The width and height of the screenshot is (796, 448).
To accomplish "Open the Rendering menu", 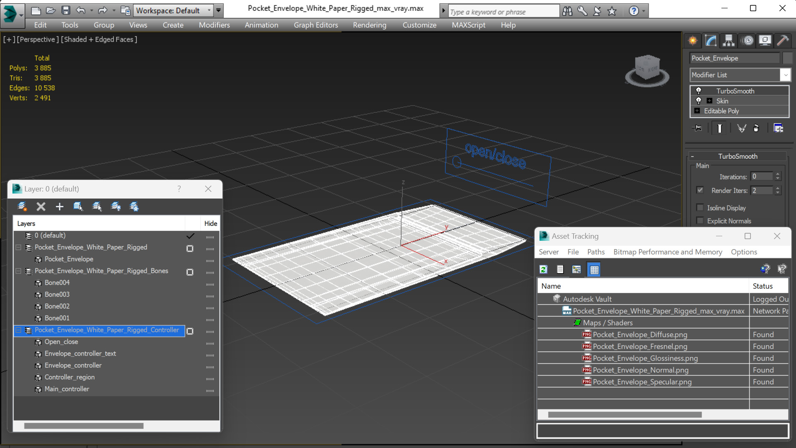I will tap(369, 25).
